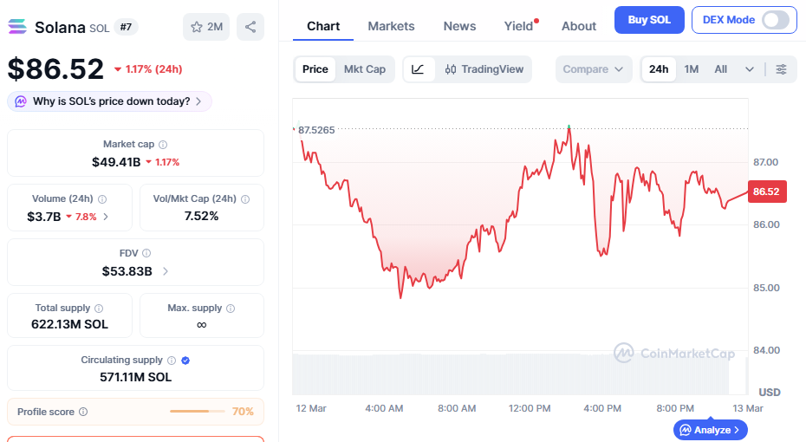Image resolution: width=806 pixels, height=442 pixels.
Task: Open more time ranges chevron dropdown
Action: pyautogui.click(x=749, y=69)
